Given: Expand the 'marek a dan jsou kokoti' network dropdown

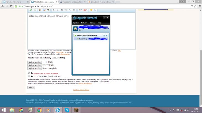Looking at the screenshot, I should tap(107, 35).
